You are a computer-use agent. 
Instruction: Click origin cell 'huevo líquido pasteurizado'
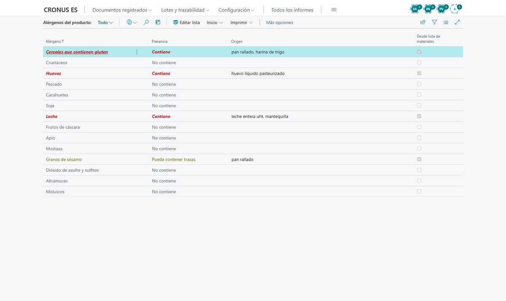pyautogui.click(x=258, y=73)
